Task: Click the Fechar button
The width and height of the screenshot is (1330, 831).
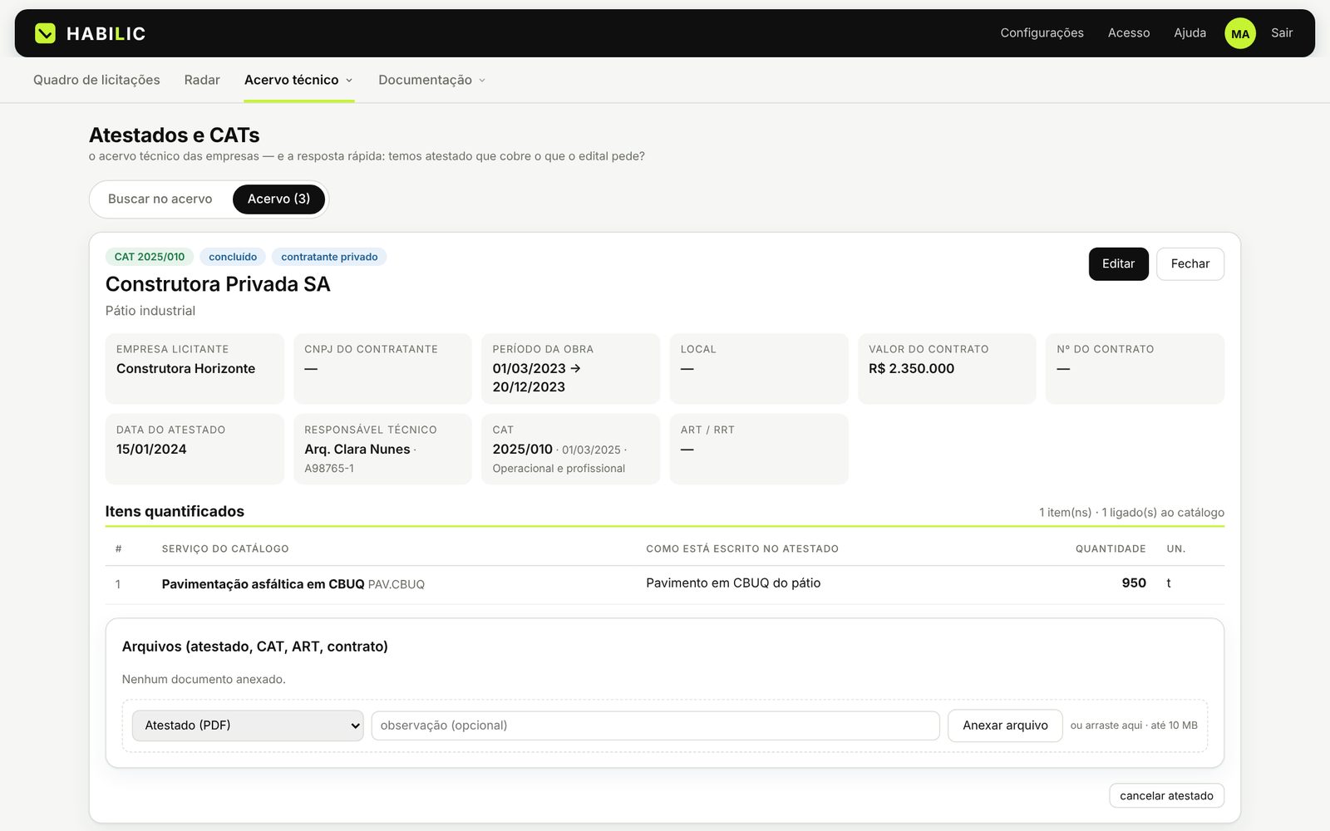Action: point(1190,264)
